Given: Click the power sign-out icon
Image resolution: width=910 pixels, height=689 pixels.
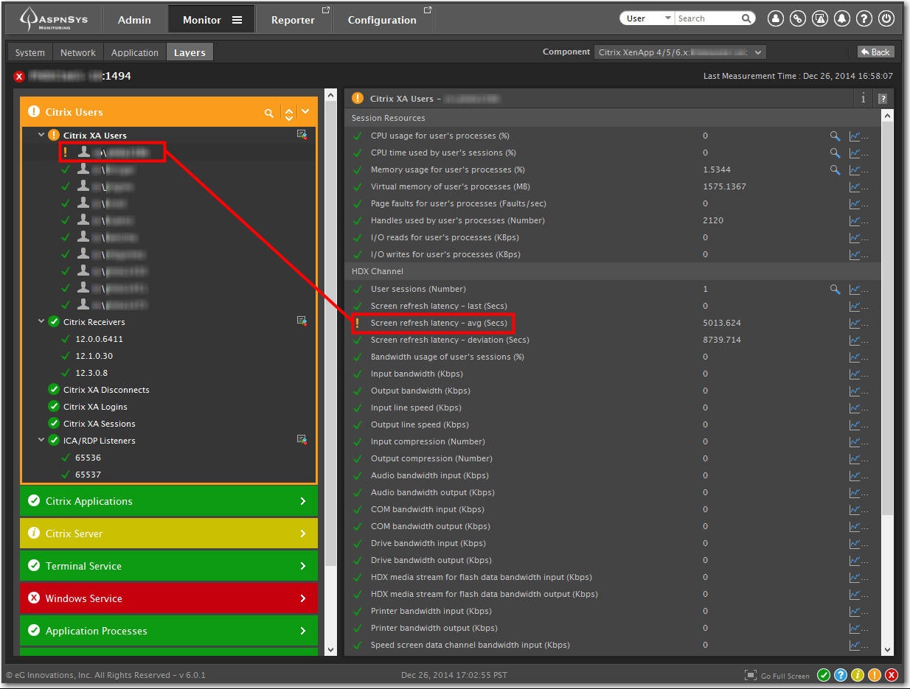Looking at the screenshot, I should pos(886,19).
